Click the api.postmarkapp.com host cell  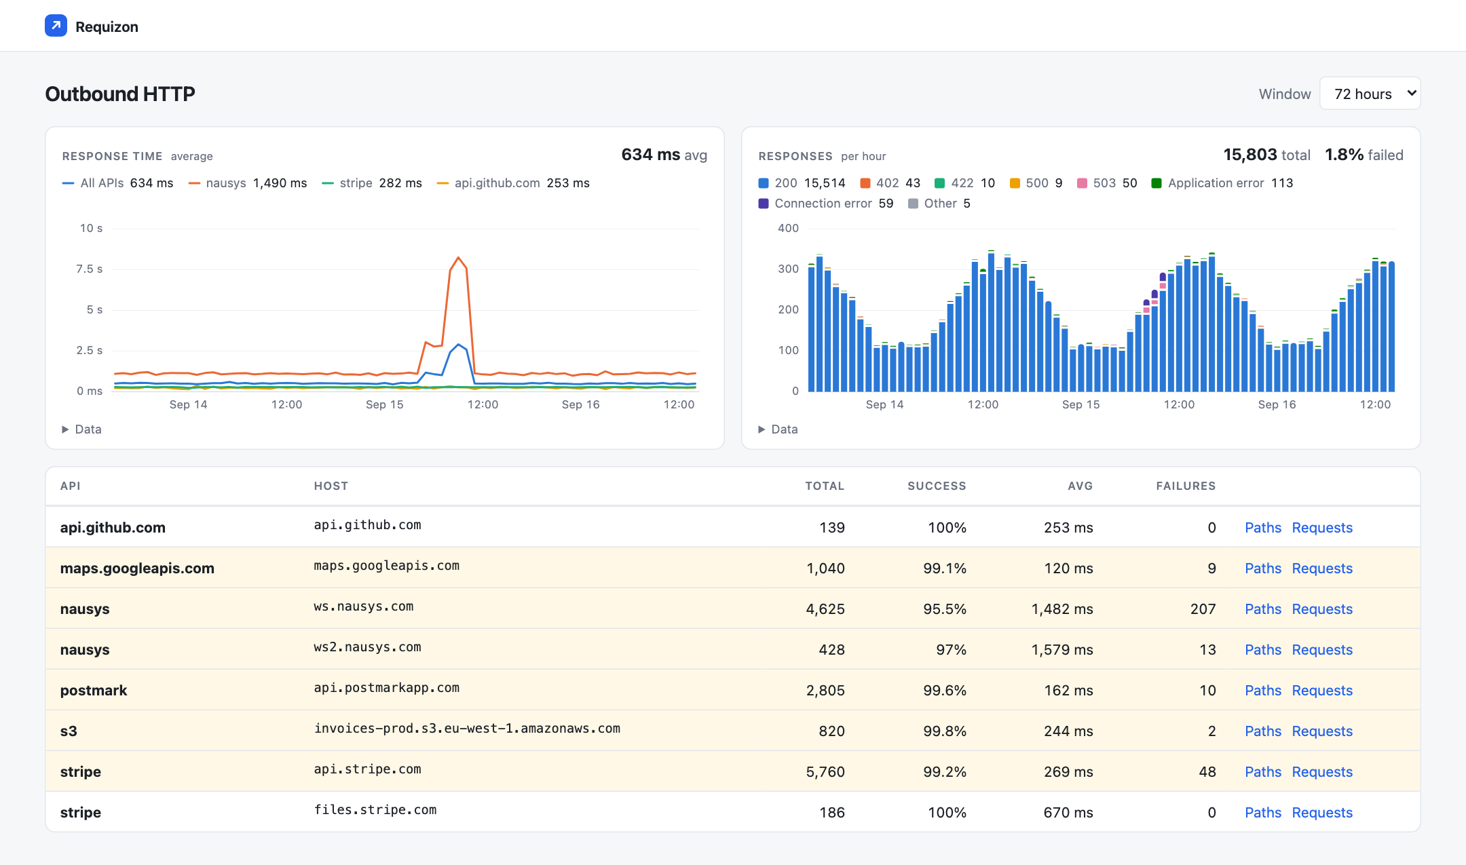coord(386,688)
